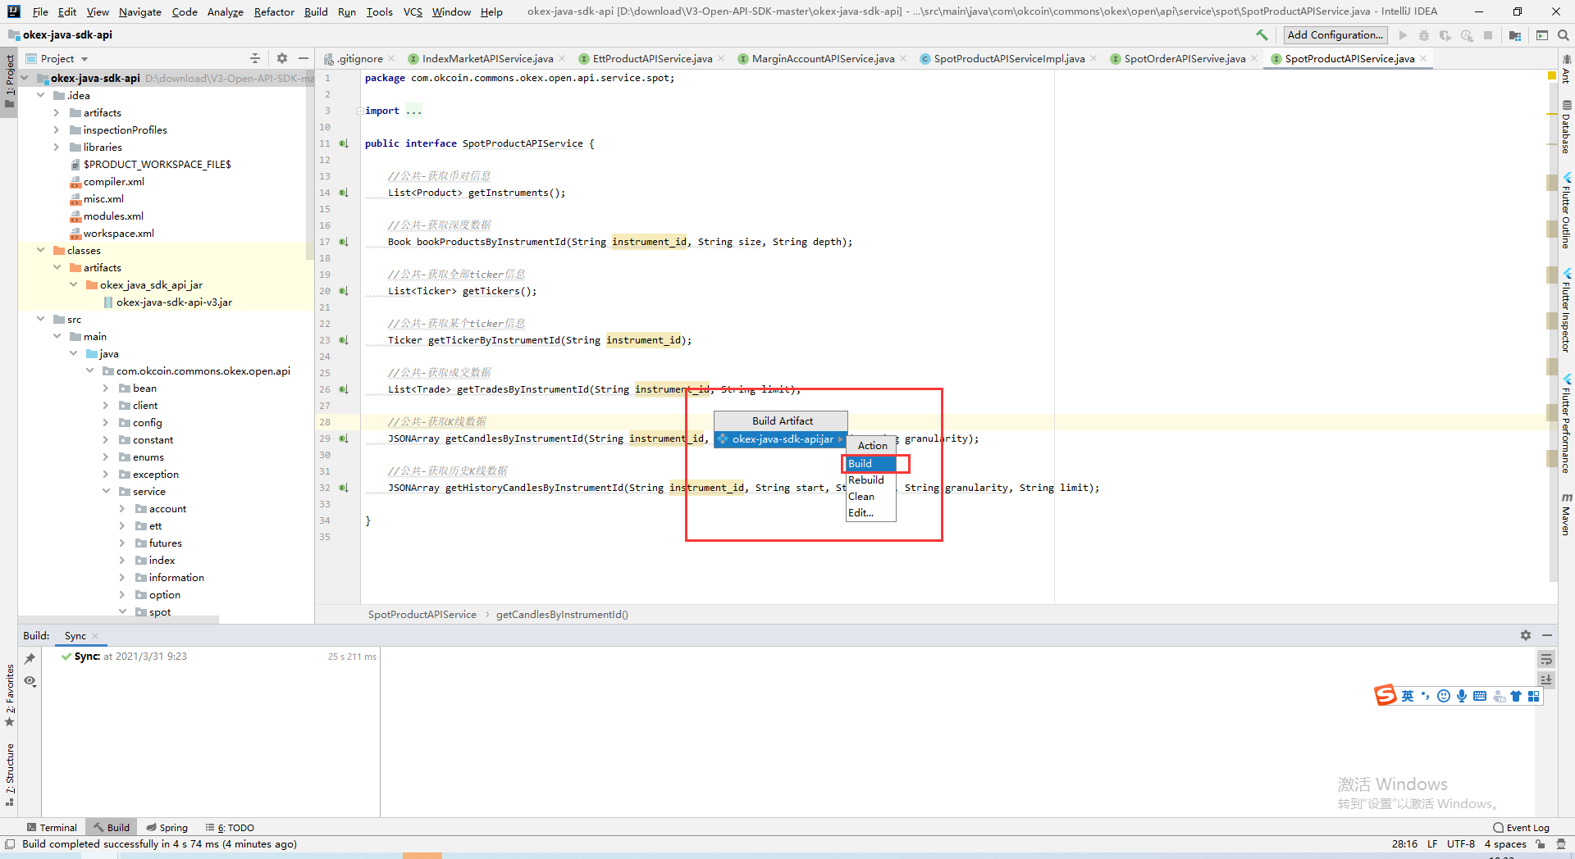Toggle the 7: Structure side tab

(9, 775)
